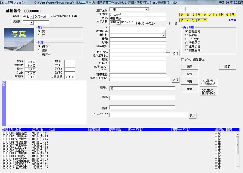This screenshot has height=173, width=243.
Task: Click the カ kana index button
Action: coord(188,14)
